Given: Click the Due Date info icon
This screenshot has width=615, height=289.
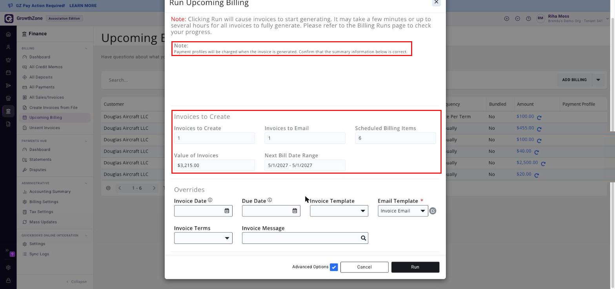Looking at the screenshot, I should (x=269, y=200).
